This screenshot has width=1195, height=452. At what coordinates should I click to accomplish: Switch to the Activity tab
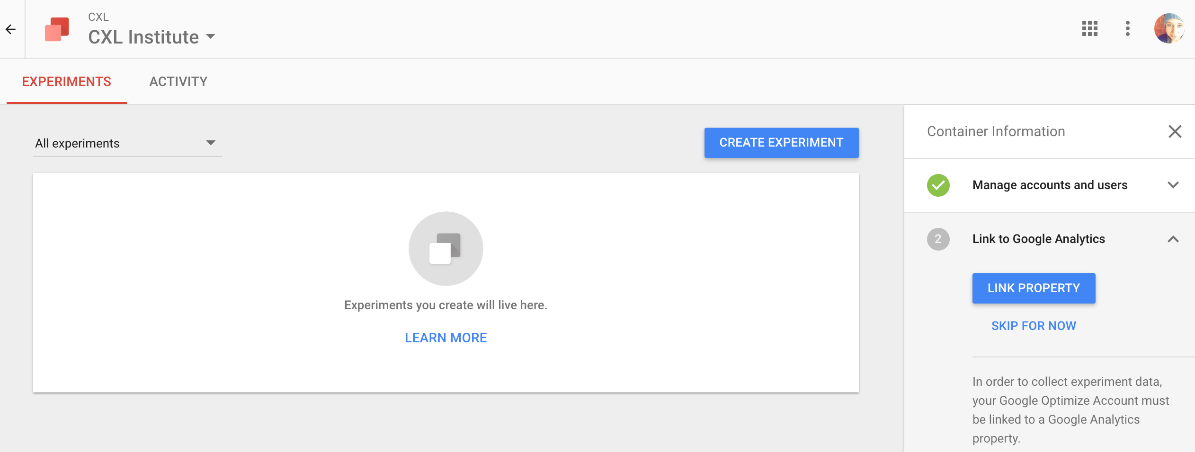click(178, 81)
